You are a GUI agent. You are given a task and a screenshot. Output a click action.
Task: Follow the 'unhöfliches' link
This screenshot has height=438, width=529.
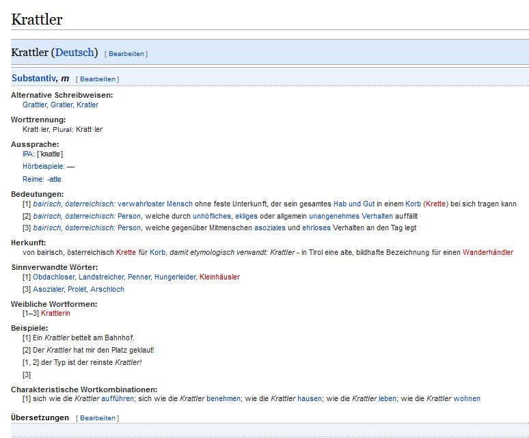212,216
